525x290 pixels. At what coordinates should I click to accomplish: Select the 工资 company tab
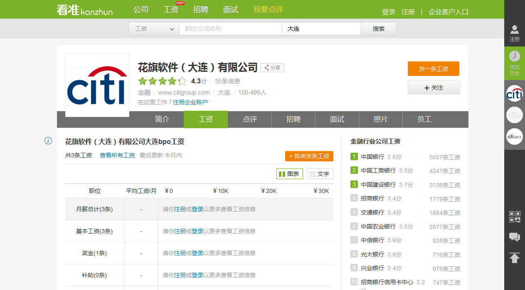point(206,119)
